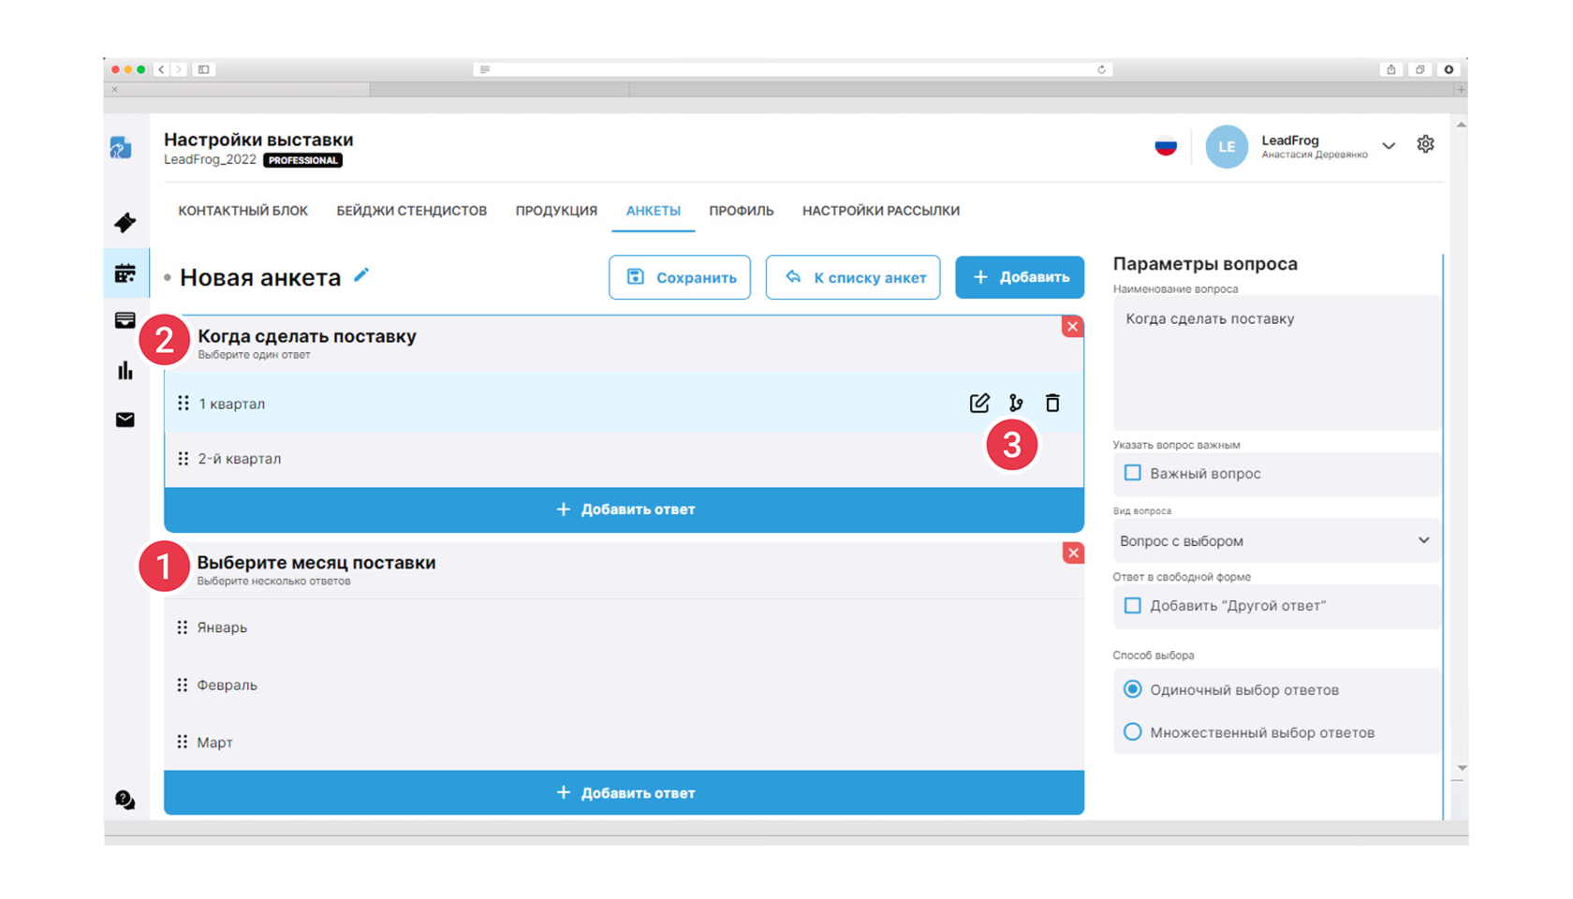
Task: Click the Russian flag language icon
Action: [x=1166, y=146]
